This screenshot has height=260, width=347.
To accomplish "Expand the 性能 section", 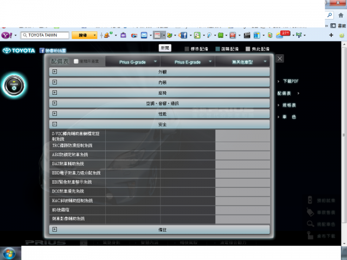I will point(159,114).
